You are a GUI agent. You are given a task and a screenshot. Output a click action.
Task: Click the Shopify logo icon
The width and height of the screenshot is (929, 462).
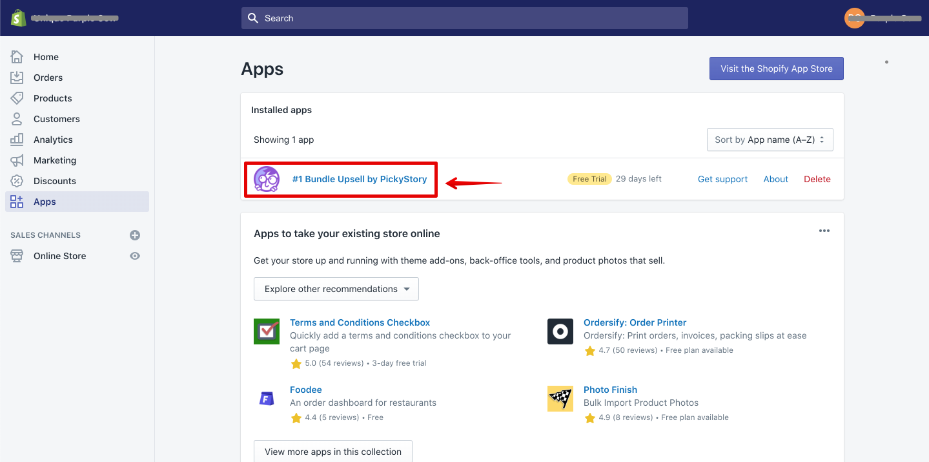click(x=17, y=17)
